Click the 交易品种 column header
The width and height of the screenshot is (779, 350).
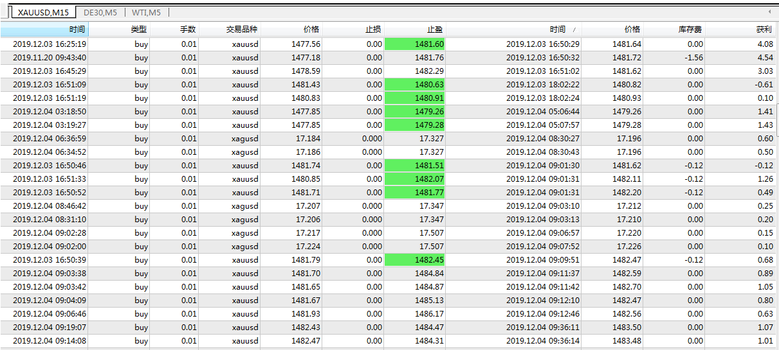click(241, 30)
